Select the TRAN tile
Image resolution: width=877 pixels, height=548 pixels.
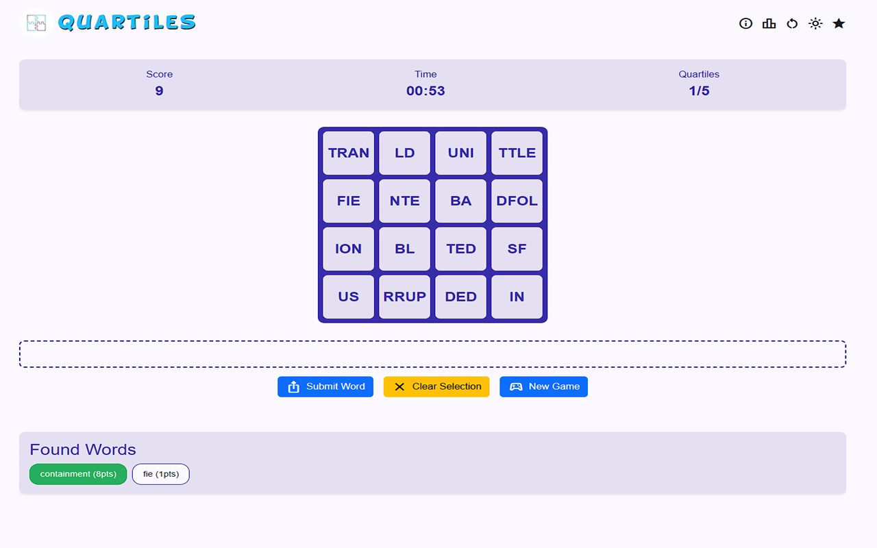[x=349, y=153]
